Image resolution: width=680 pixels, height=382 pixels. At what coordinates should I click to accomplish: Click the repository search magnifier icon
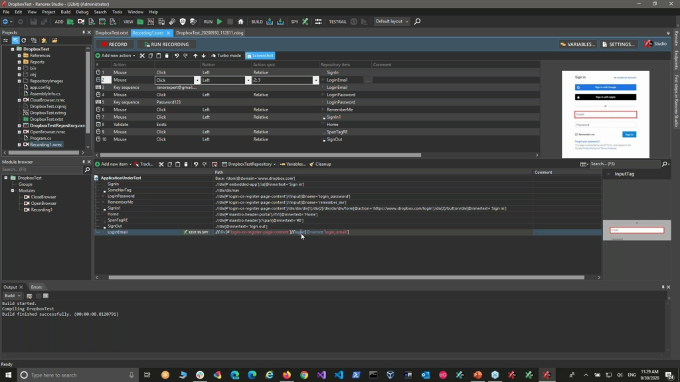pyautogui.click(x=664, y=164)
